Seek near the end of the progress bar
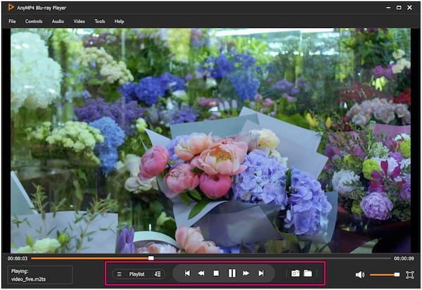The width and height of the screenshot is (422, 290). point(388,258)
